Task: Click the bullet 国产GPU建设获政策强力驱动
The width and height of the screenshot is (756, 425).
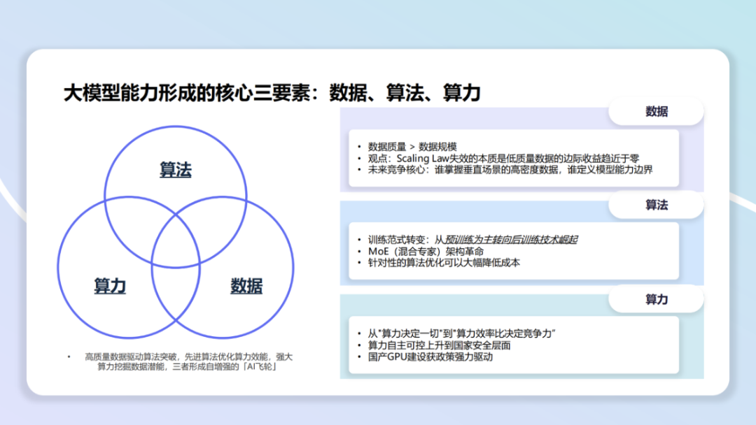Action: click(x=430, y=356)
